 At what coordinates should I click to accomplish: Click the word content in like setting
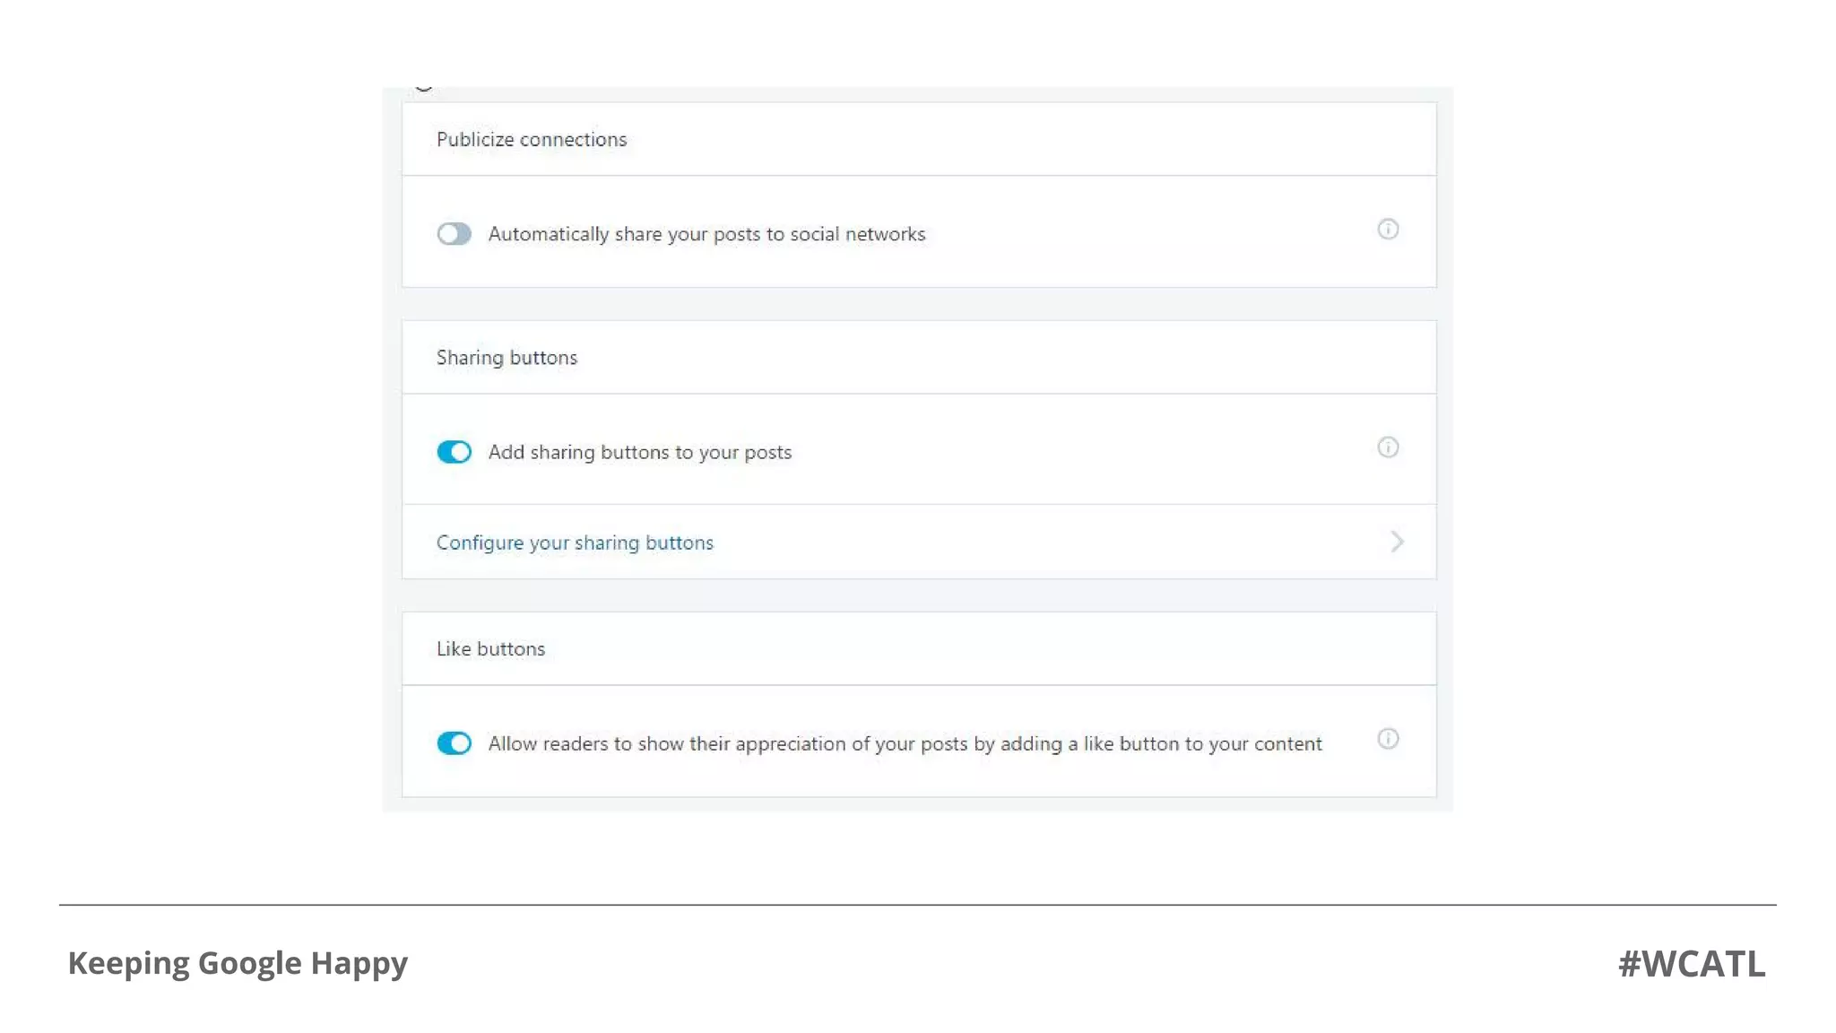tap(1287, 743)
